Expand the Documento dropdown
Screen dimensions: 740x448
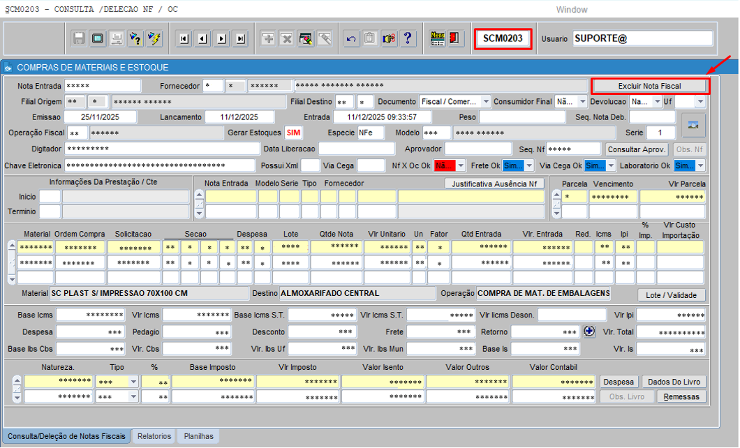pos(486,102)
